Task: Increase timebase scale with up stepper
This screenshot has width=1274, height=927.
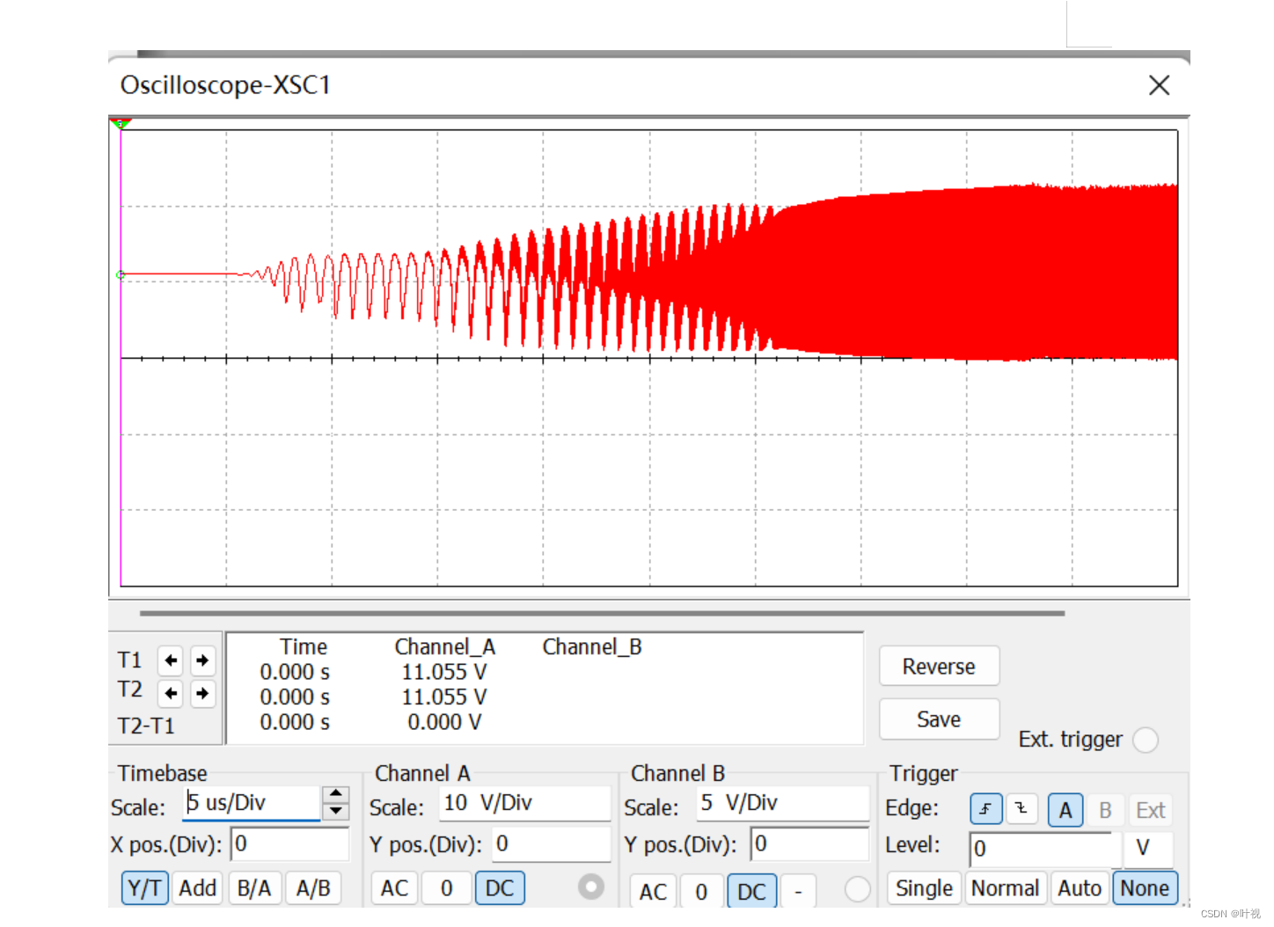Action: (335, 794)
